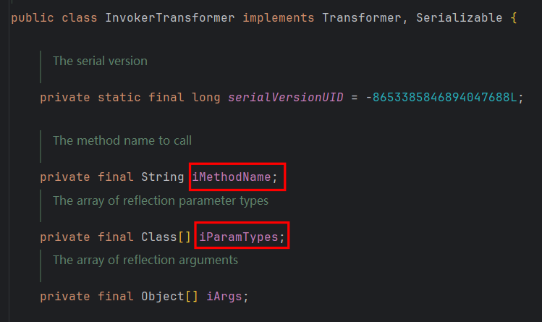Click 'The array of reflection parameter types' comment
Screen dimensions: 542x322
click(160, 200)
